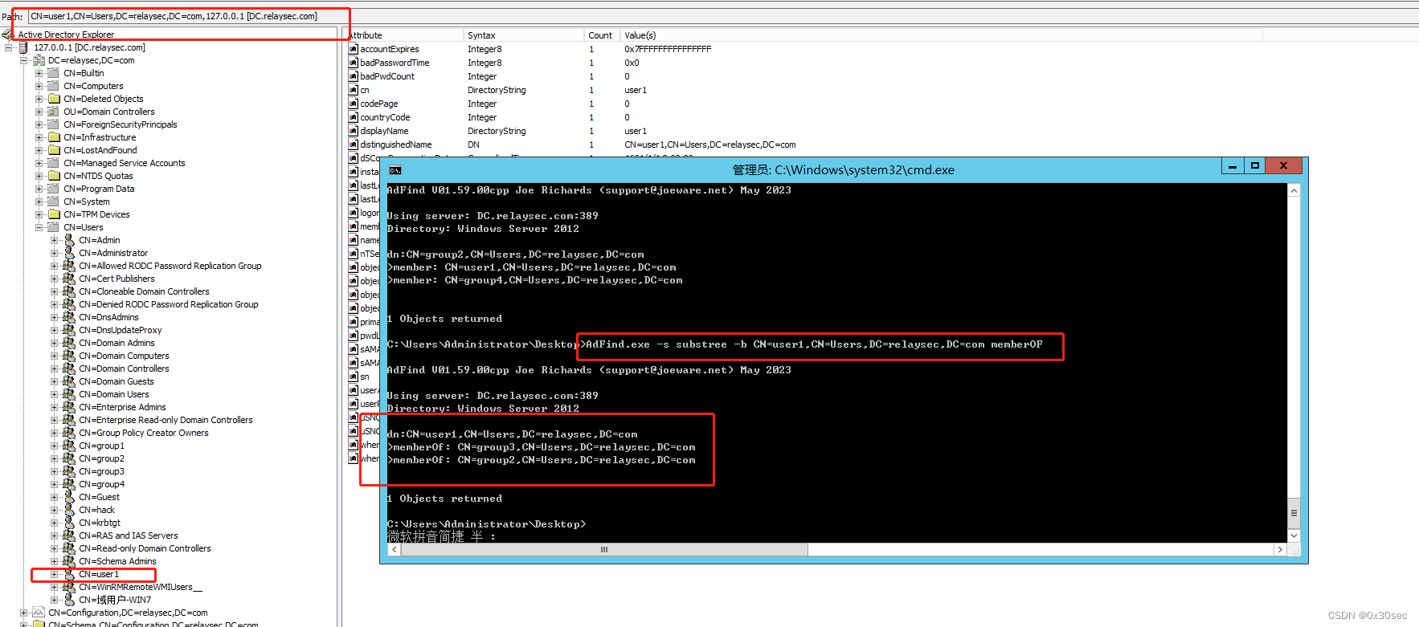The image size is (1419, 627).
Task: Sort by the Attribute column header
Action: click(x=405, y=35)
